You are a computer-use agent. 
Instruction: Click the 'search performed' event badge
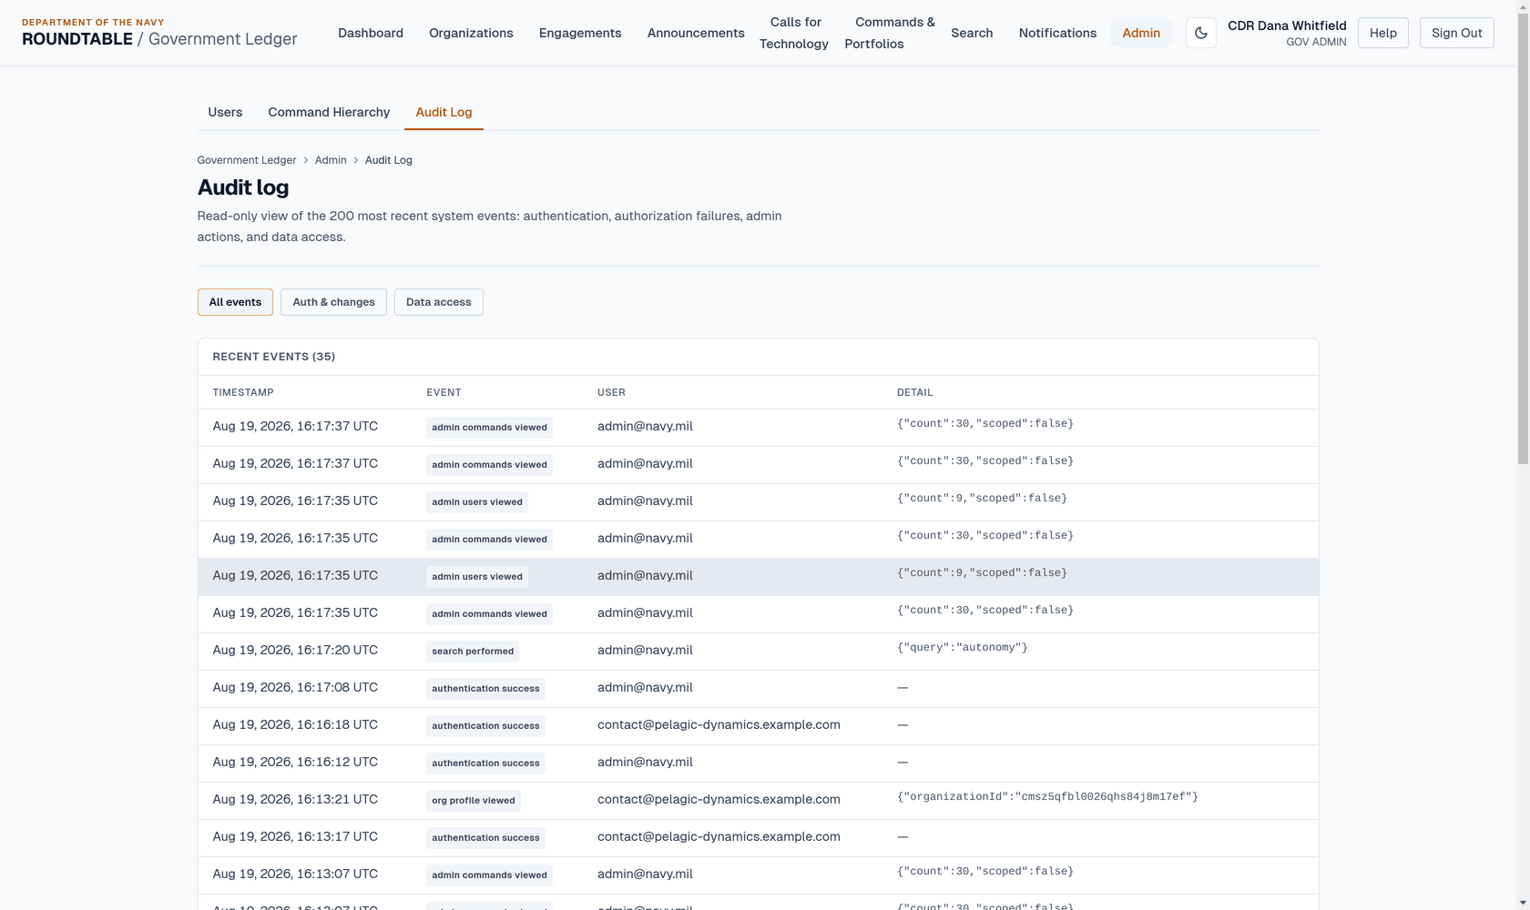473,651
